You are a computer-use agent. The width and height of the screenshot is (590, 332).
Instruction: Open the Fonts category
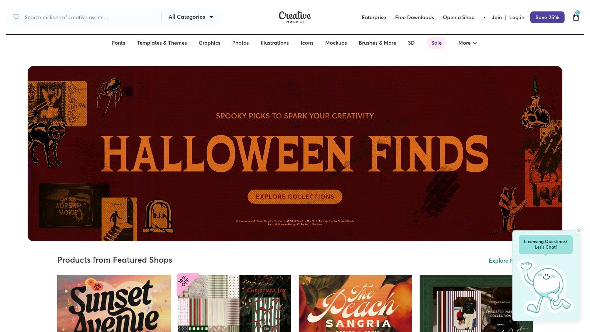pyautogui.click(x=118, y=43)
